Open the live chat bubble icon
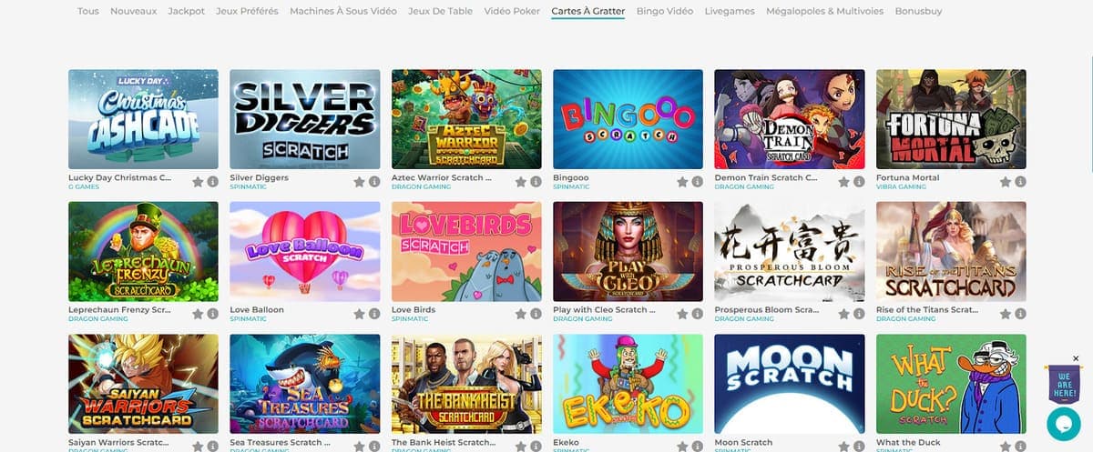 (1063, 423)
